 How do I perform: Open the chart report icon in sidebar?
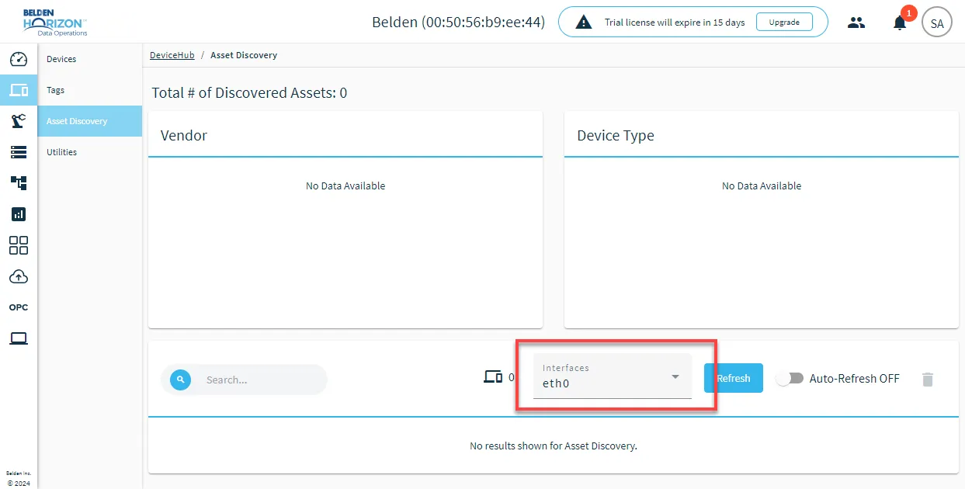click(x=19, y=214)
